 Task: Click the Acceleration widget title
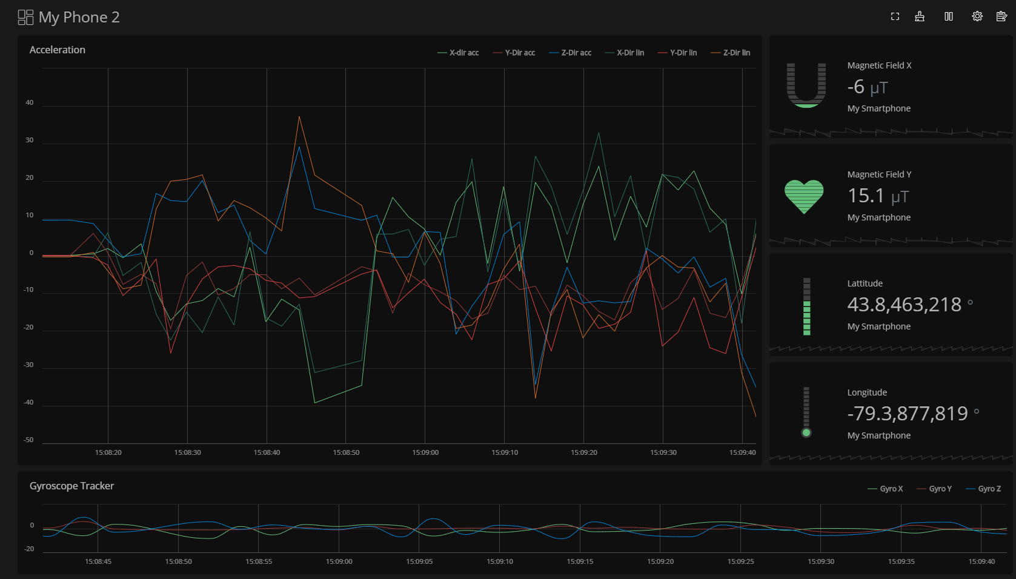[58, 50]
